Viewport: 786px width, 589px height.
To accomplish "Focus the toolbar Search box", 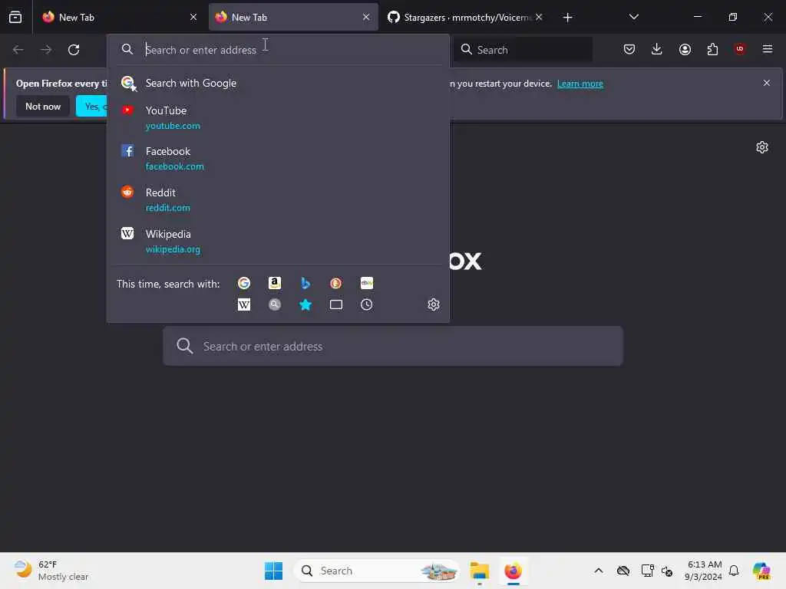I will (x=523, y=50).
